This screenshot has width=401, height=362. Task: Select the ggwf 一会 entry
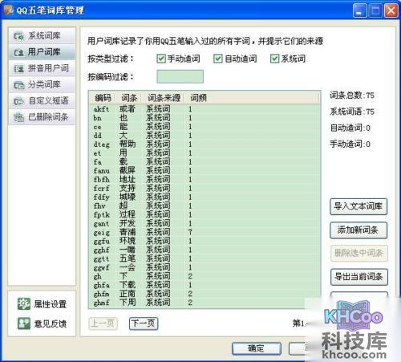pyautogui.click(x=205, y=267)
